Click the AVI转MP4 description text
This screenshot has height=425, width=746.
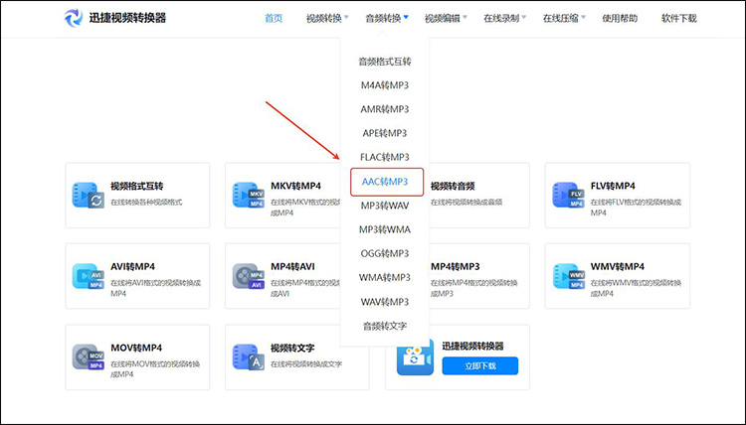pos(156,288)
